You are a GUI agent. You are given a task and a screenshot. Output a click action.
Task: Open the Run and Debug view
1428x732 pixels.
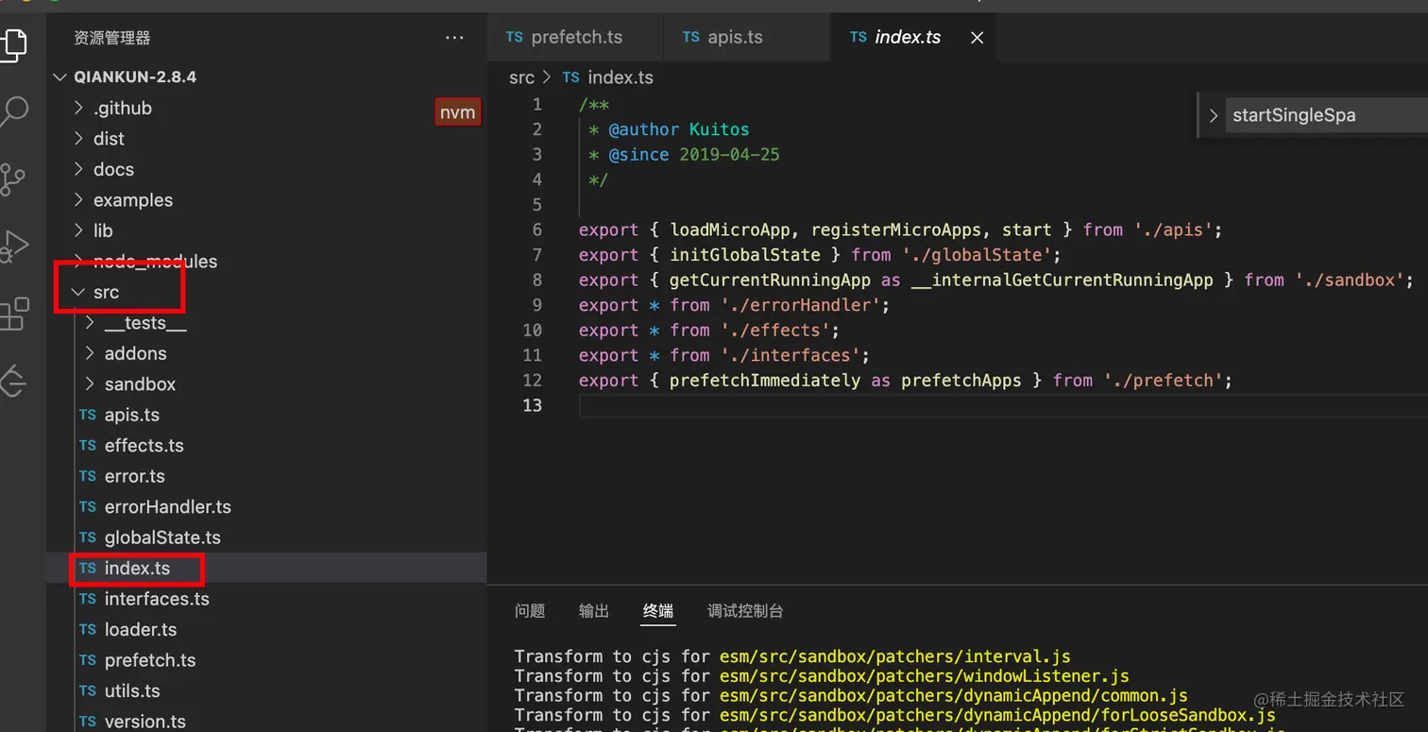pyautogui.click(x=13, y=247)
